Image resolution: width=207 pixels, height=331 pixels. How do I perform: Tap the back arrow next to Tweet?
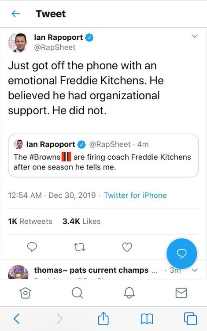(15, 14)
